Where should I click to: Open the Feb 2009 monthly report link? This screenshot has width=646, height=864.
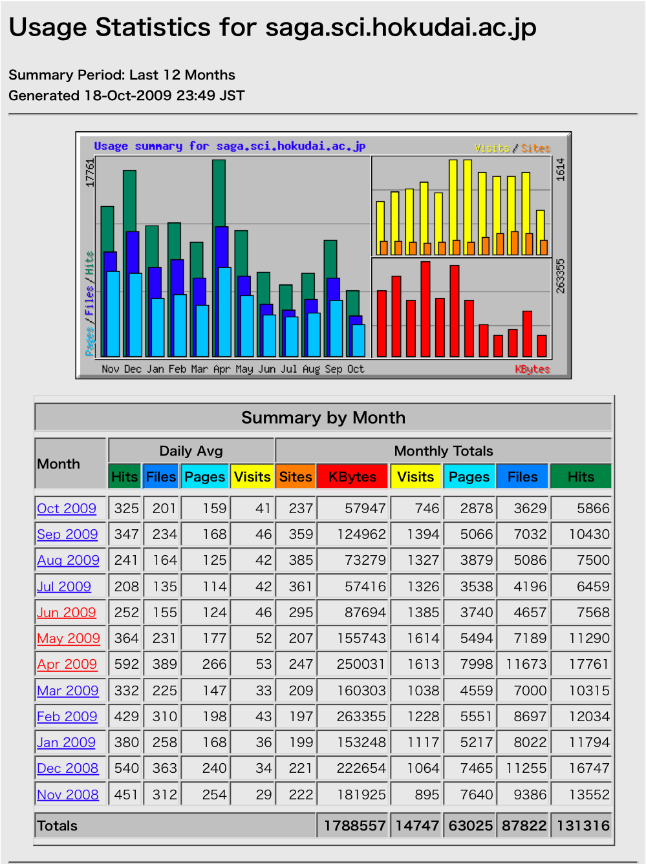point(67,717)
